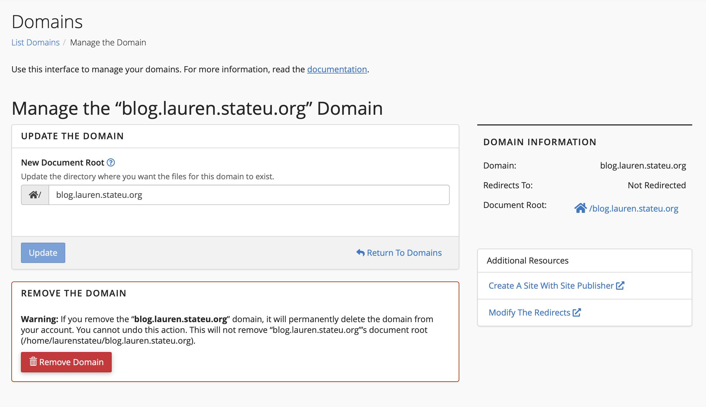Click the Document Root: label
This screenshot has width=706, height=407.
coord(515,205)
